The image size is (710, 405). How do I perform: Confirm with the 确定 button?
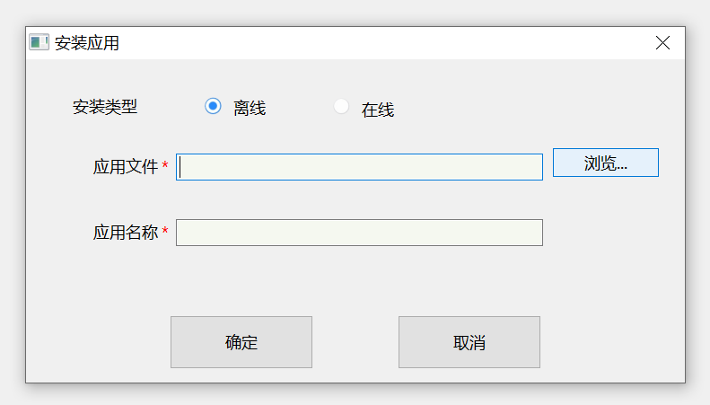tap(241, 342)
